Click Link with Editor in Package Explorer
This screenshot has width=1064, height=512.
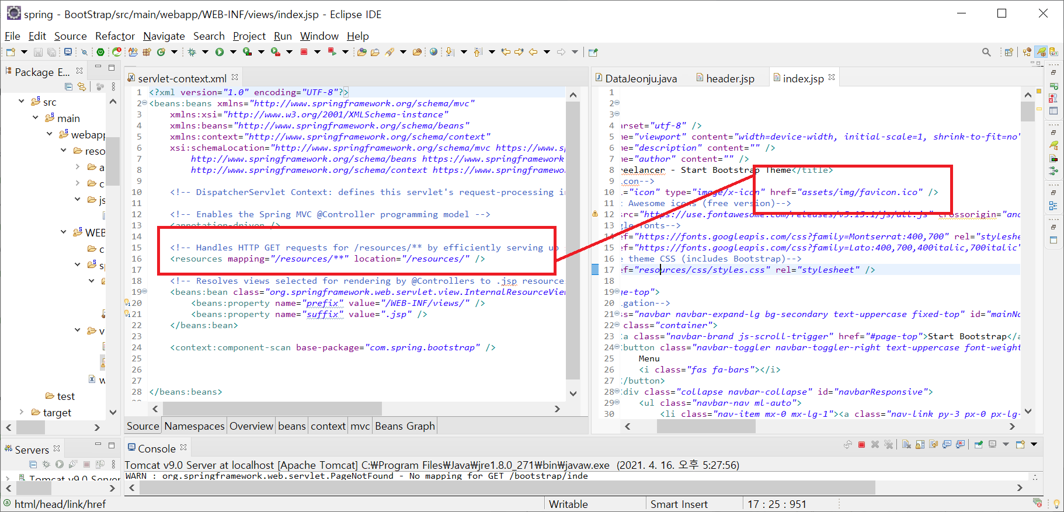coord(82,86)
